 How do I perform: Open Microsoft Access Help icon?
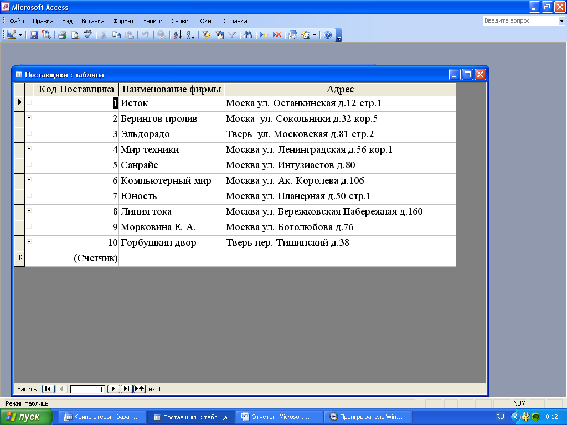pyautogui.click(x=328, y=35)
